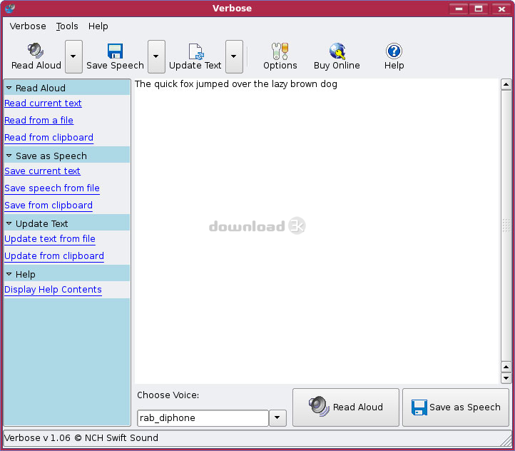Click the Display Help Contents link
This screenshot has width=515, height=451.
pyautogui.click(x=53, y=290)
